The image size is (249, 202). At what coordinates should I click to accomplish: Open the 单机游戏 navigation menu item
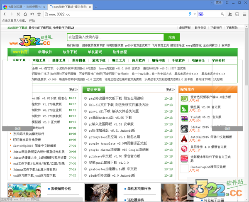(x=95, y=52)
